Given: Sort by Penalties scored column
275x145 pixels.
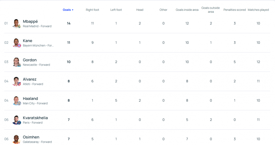Looking at the screenshot, I should [x=235, y=10].
